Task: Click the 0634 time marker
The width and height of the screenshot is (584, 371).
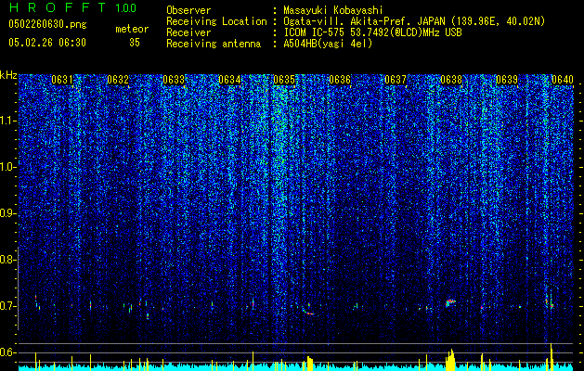Action: pyautogui.click(x=229, y=80)
